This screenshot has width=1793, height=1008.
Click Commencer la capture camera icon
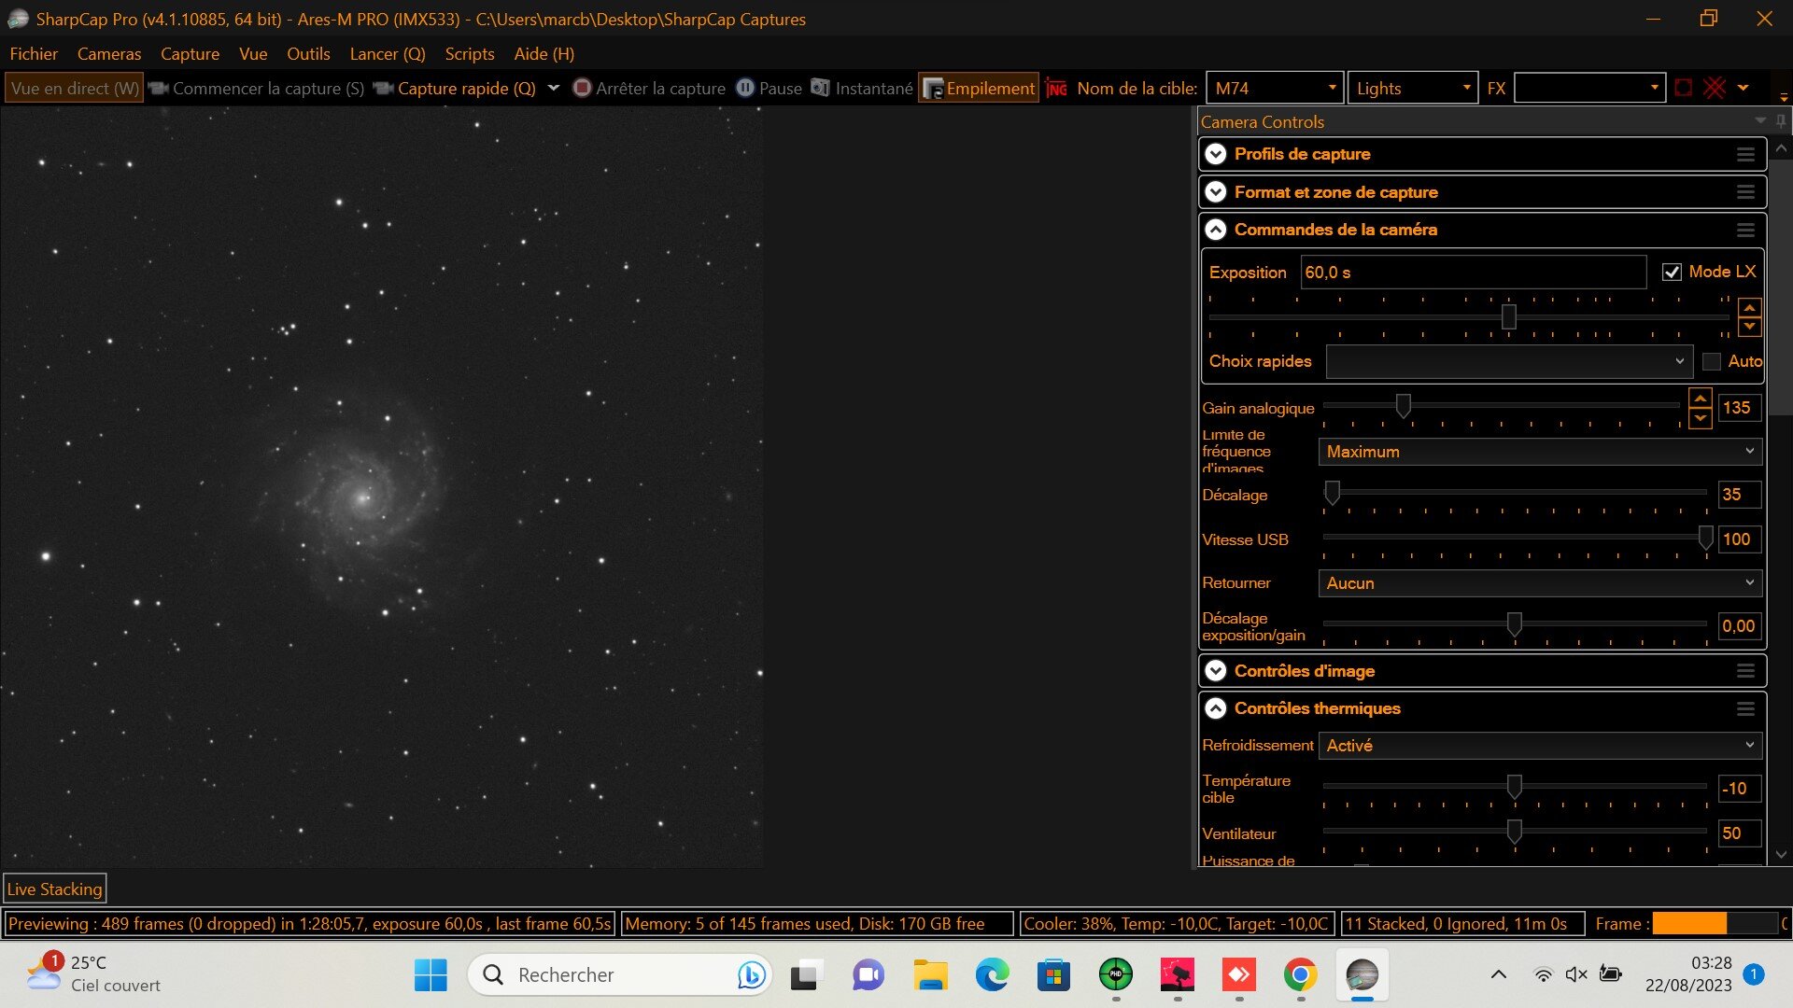point(158,88)
